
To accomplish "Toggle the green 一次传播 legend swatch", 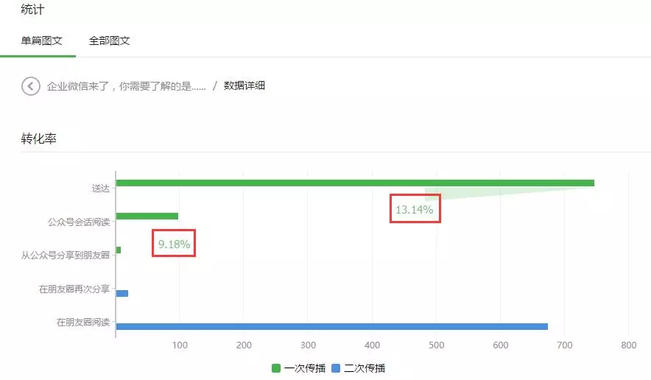I will coord(276,368).
